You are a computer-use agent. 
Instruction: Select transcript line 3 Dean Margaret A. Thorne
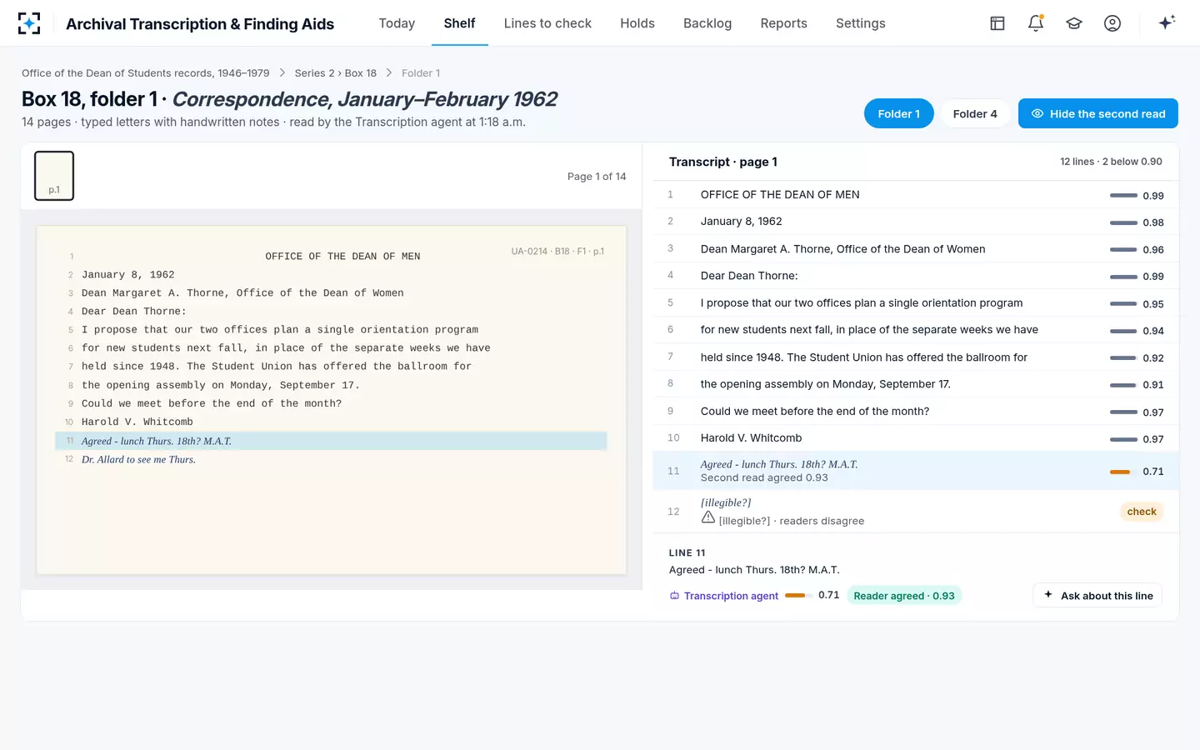coord(916,249)
